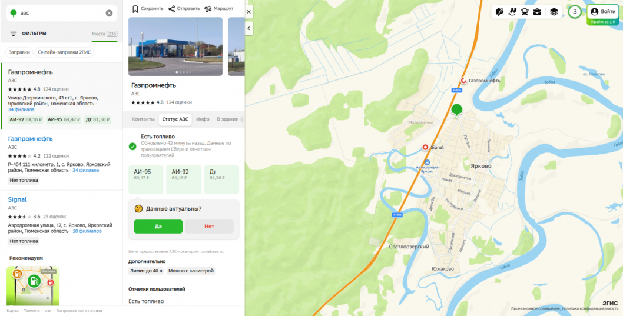
Task: Click the northern Газпромнефть map pin
Action: tap(463, 81)
